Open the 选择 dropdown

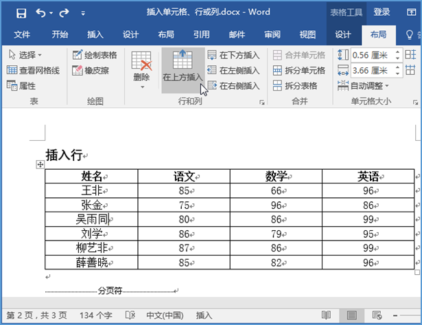(25, 55)
